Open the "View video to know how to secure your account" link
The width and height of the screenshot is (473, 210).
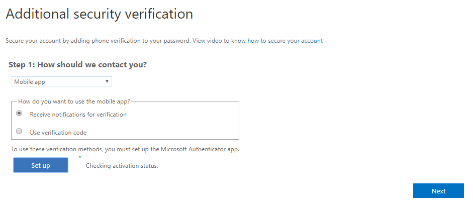(x=257, y=41)
